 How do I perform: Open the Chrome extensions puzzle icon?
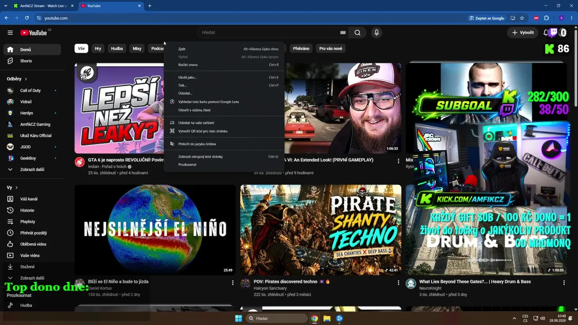point(546,18)
